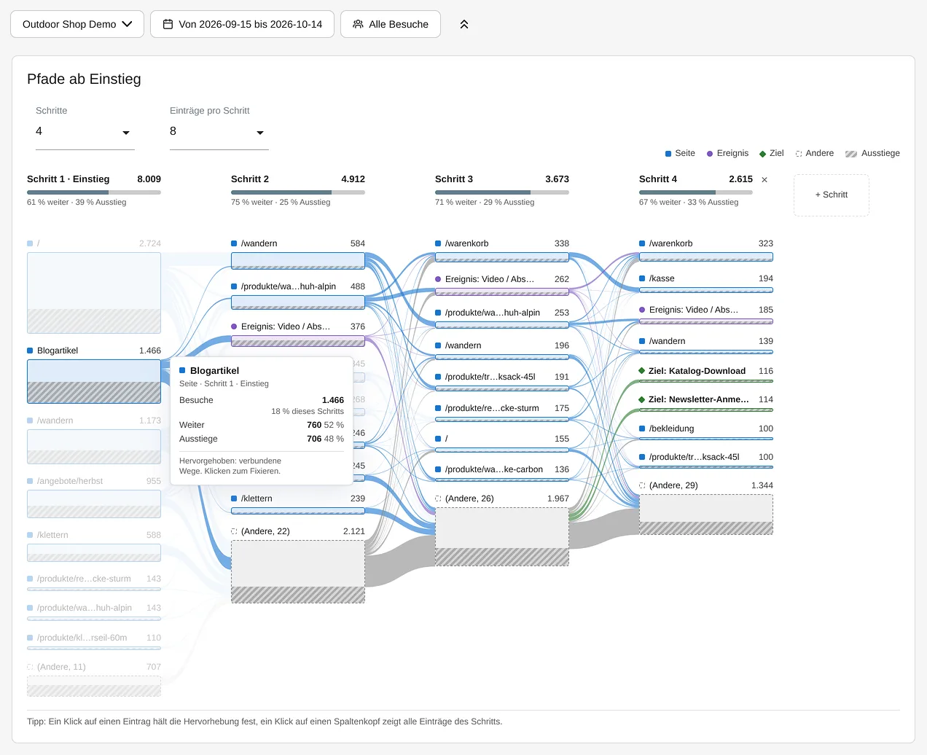927x755 pixels.
Task: Click the calendar icon in date range
Action: click(x=168, y=24)
